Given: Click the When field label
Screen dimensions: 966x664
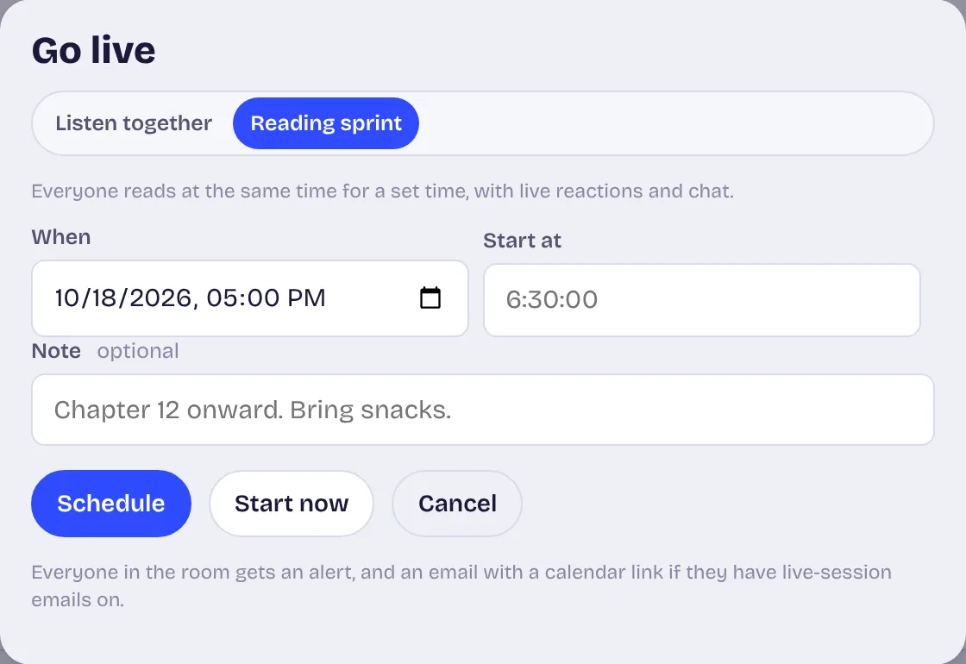Looking at the screenshot, I should 61,237.
